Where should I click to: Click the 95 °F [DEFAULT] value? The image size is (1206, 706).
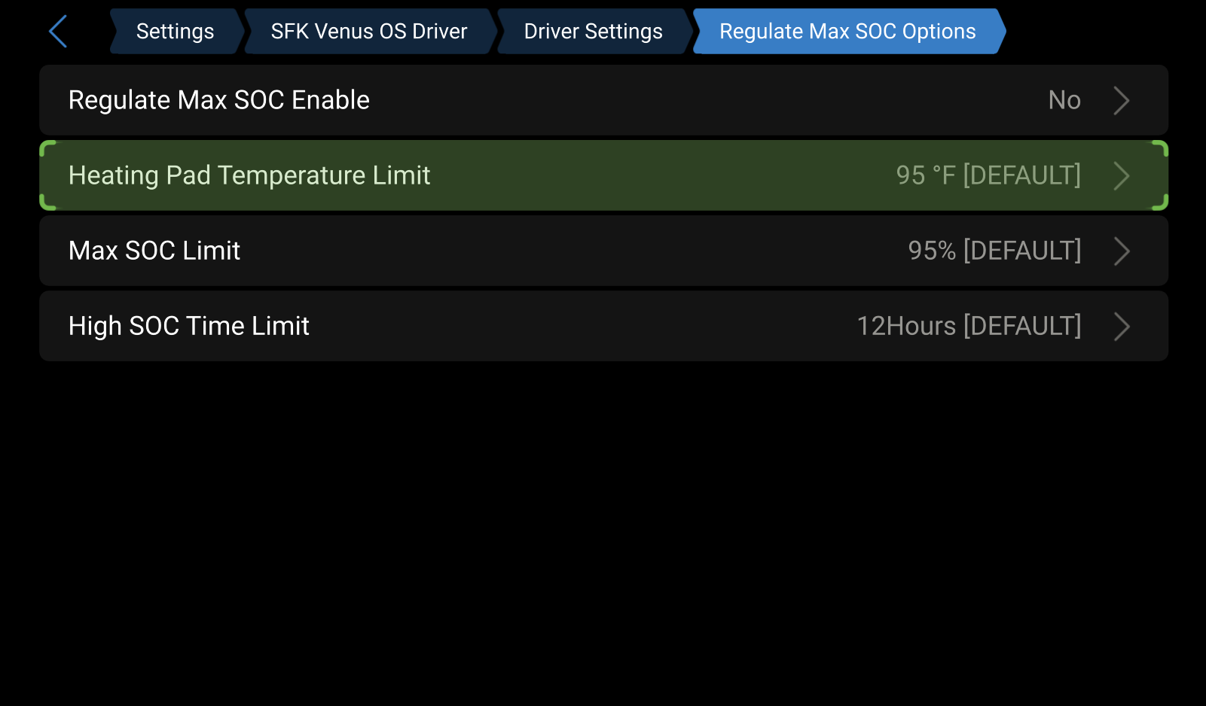[988, 175]
